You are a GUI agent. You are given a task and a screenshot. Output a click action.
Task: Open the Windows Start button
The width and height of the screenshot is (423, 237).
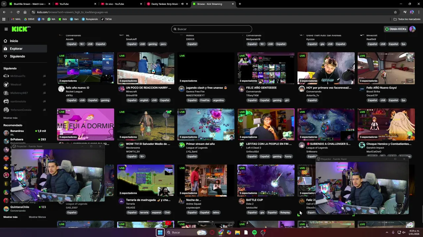[160, 232]
